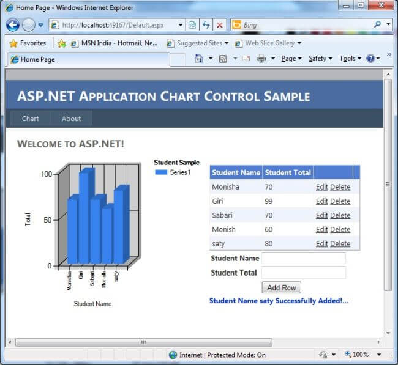Viewport: 398px width, 365px height.
Task: Open the Favorites star button
Action: click(28, 43)
